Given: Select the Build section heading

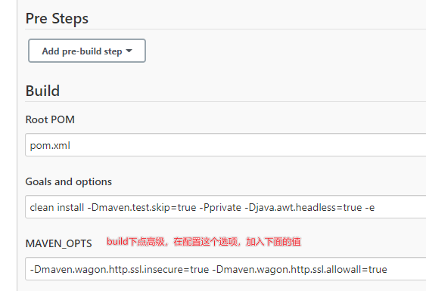Looking at the screenshot, I should tap(42, 91).
